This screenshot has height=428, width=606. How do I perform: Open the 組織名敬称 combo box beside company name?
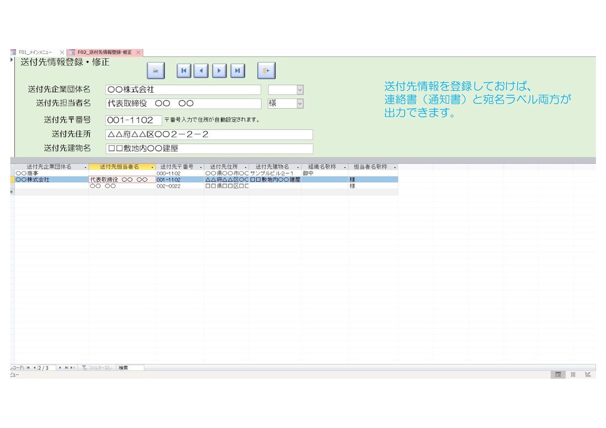coord(300,90)
